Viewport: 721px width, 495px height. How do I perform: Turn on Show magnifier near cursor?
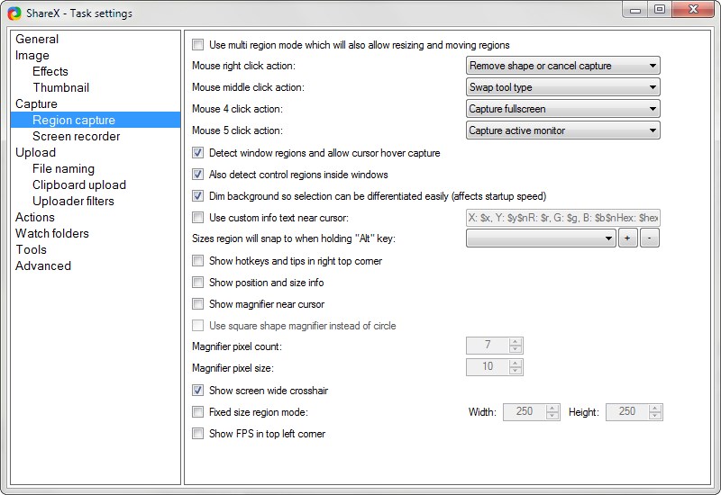[x=197, y=303]
